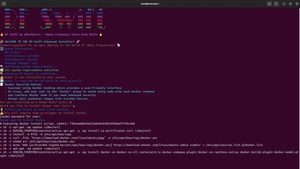This screenshot has height=169, width=300.
Task: Click the 'chmod a+r /etc/apt/keyrings/docker.asc' line
Action: (37, 142)
